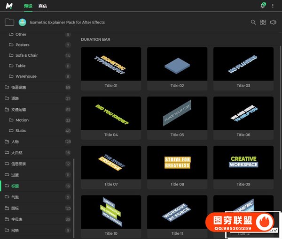Switch to the 商店 tab
Image resolution: width=282 pixels, height=239 pixels.
pos(43,6)
